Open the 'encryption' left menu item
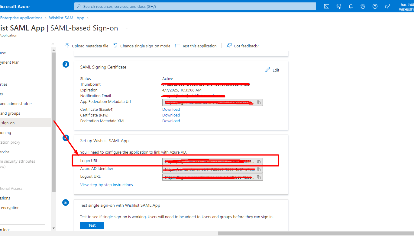The height and width of the screenshot is (236, 414). click(10, 208)
